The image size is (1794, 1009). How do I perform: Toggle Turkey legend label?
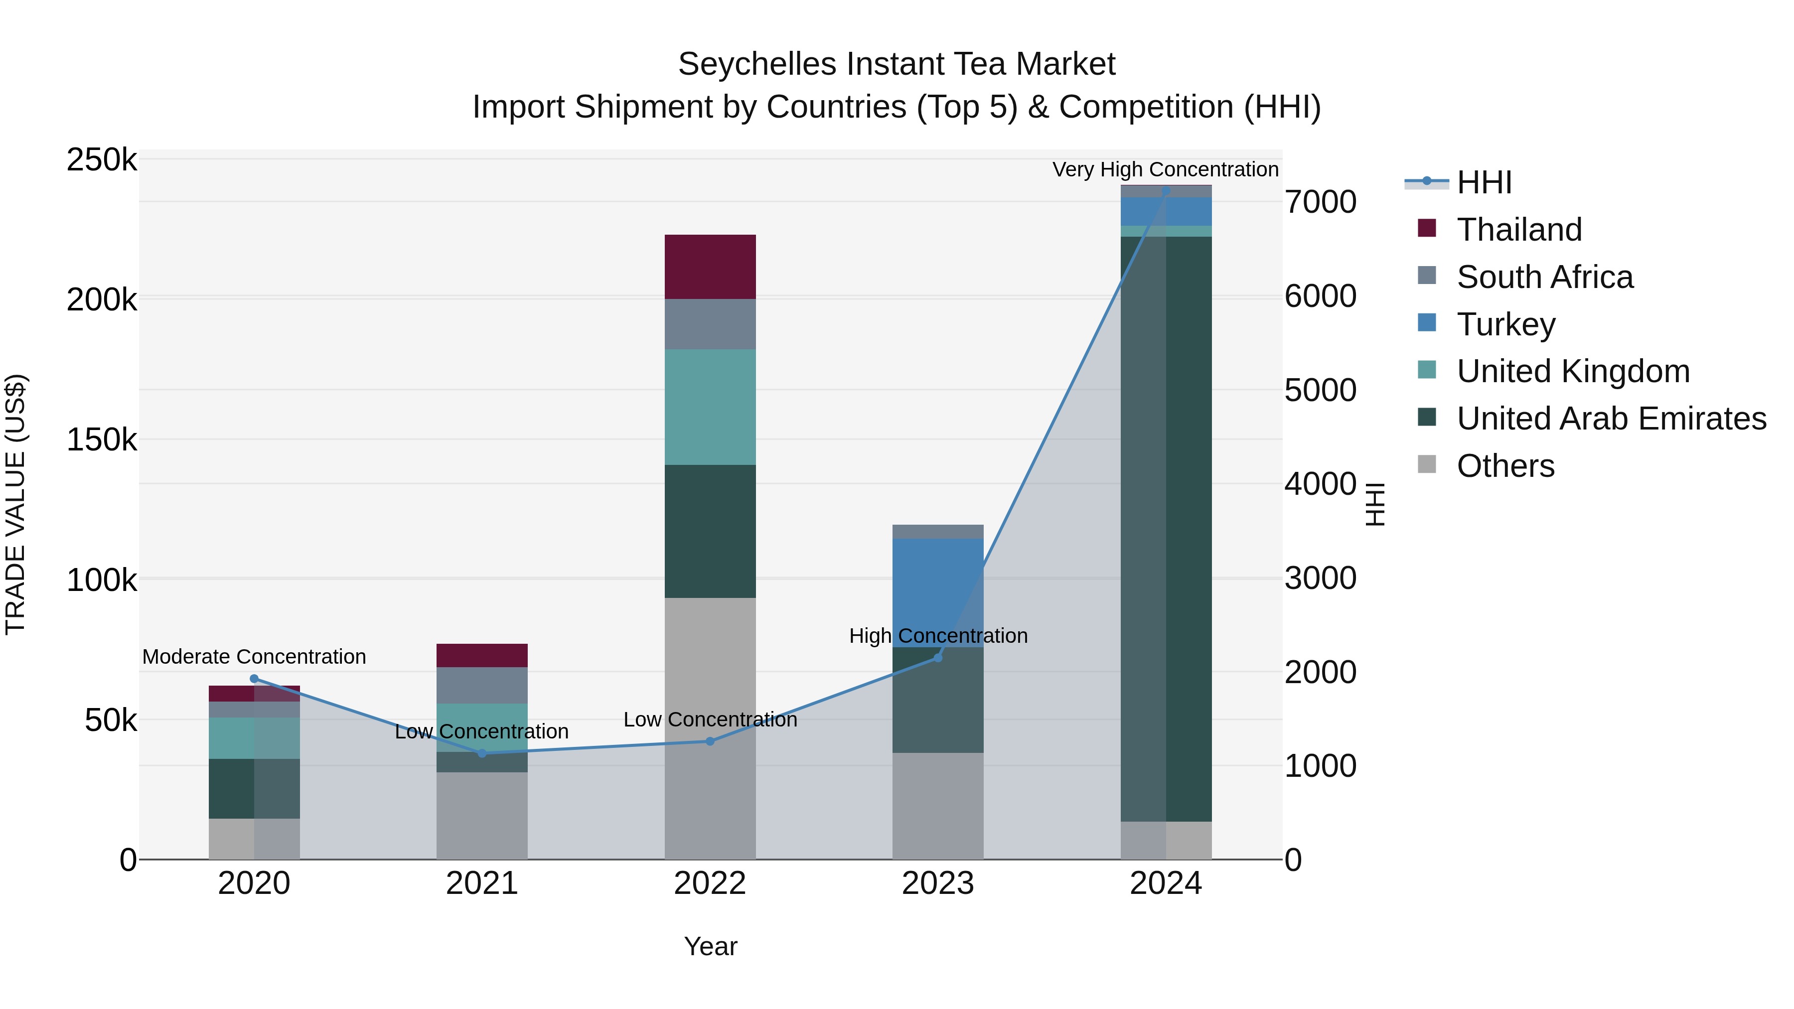click(1505, 324)
